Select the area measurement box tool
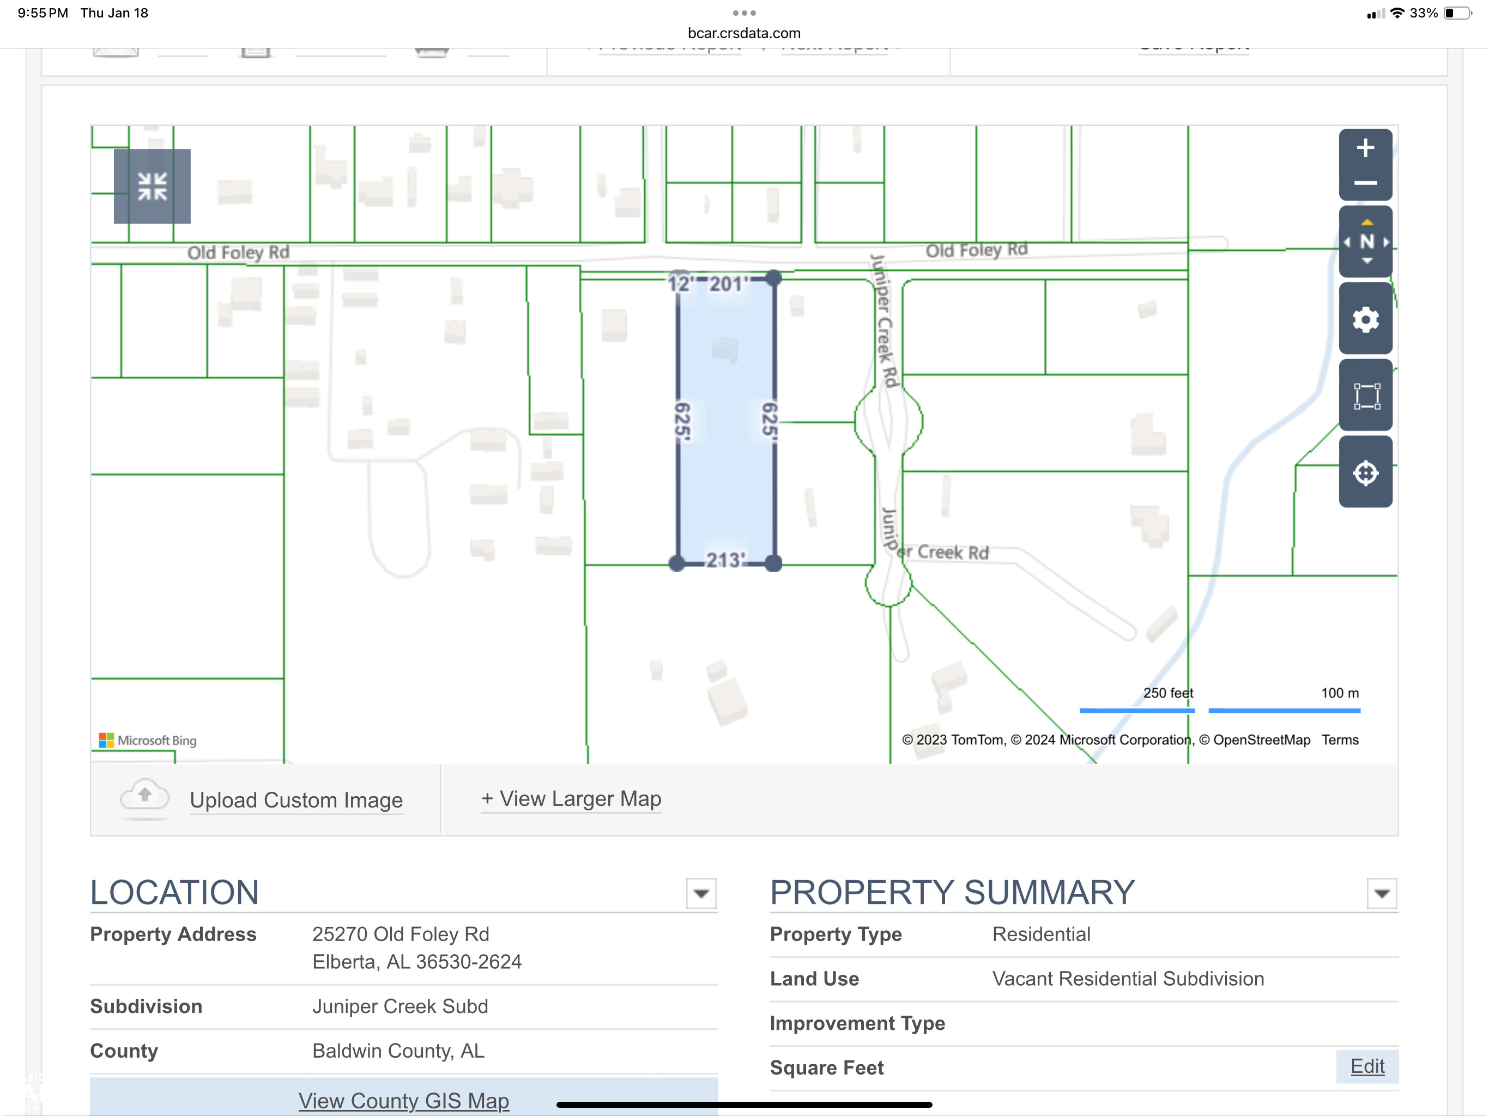 click(1365, 396)
